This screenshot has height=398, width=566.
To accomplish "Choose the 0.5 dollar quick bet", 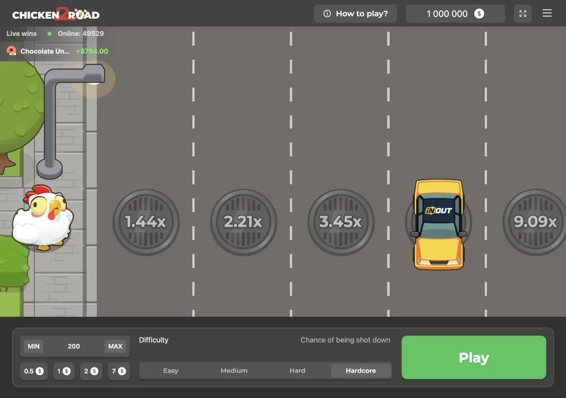I will (x=34, y=371).
